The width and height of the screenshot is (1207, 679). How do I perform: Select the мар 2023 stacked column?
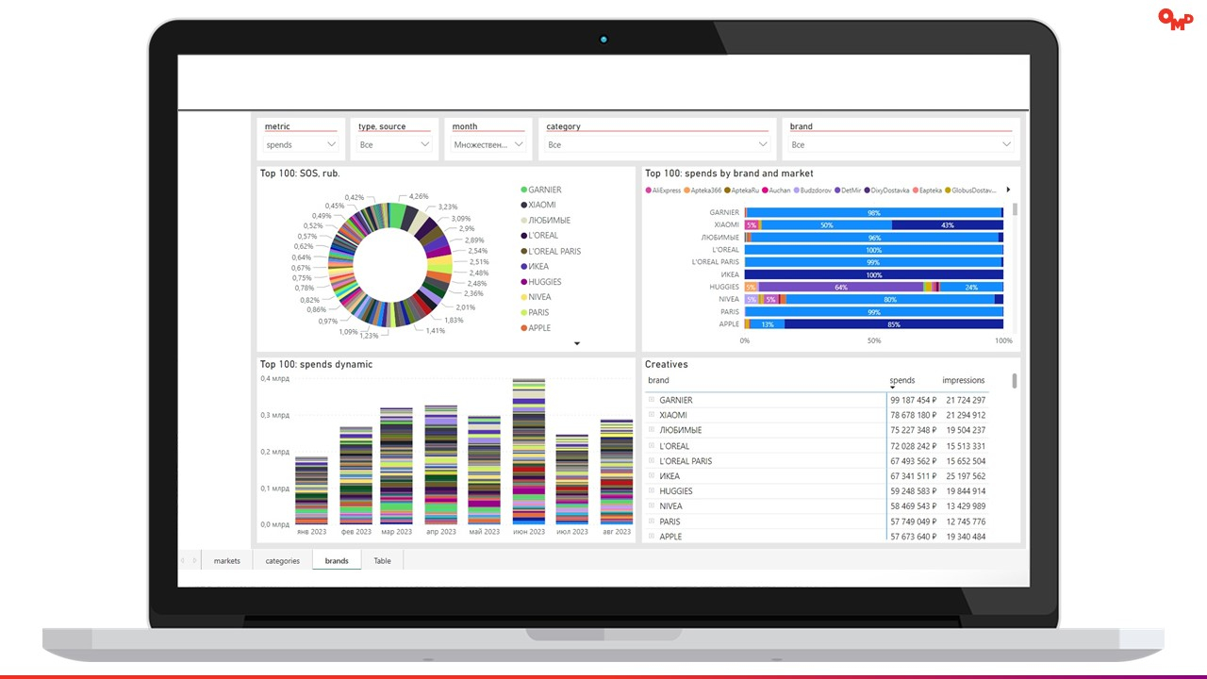tap(397, 466)
